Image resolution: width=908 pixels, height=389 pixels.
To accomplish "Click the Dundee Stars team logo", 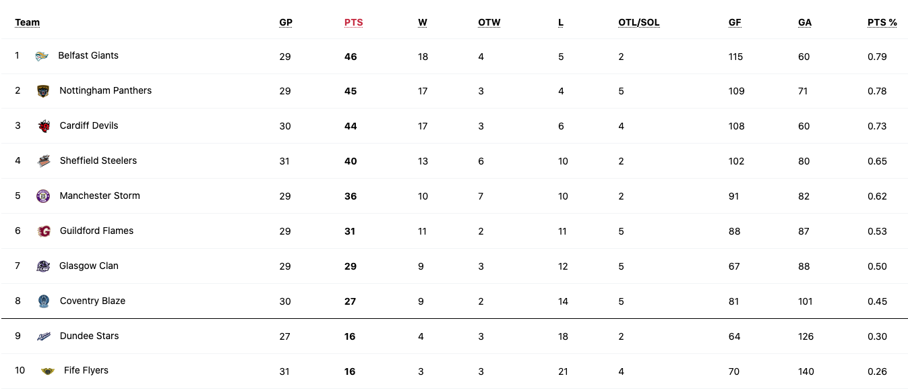I will tap(43, 336).
